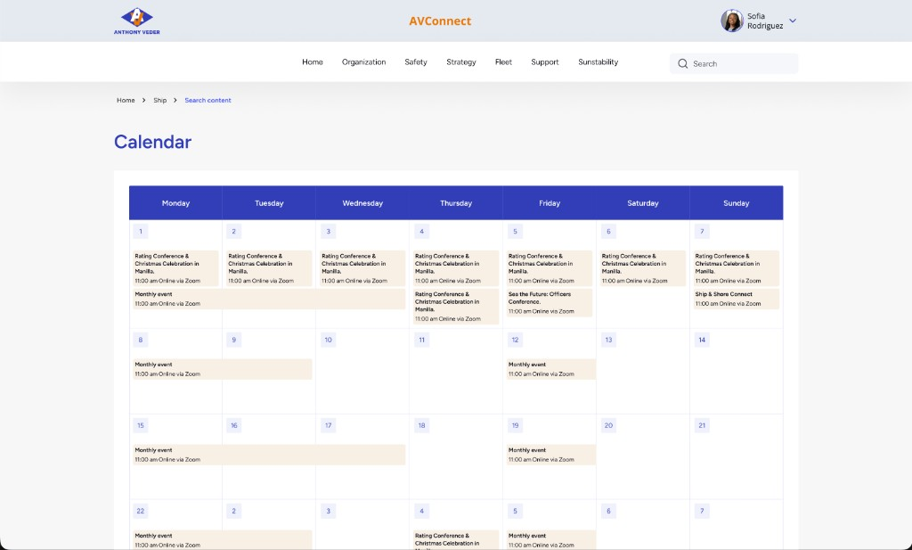Go to Ship breadcrumb link
Image resolution: width=912 pixels, height=550 pixels.
[160, 100]
